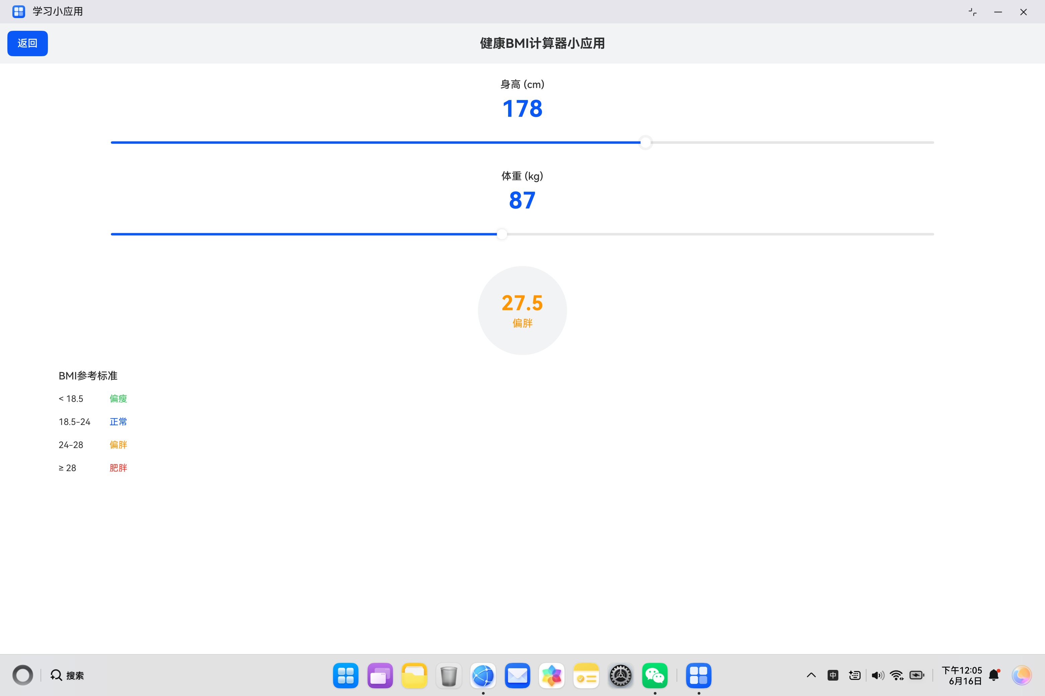Switch the 中 input method indicator
Image resolution: width=1045 pixels, height=696 pixels.
[833, 675]
